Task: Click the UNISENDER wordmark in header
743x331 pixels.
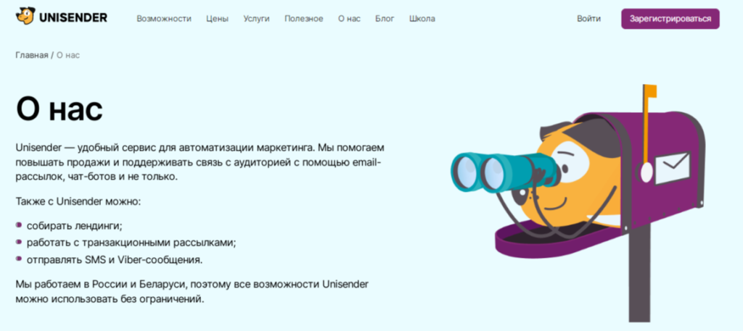Action: [x=73, y=18]
